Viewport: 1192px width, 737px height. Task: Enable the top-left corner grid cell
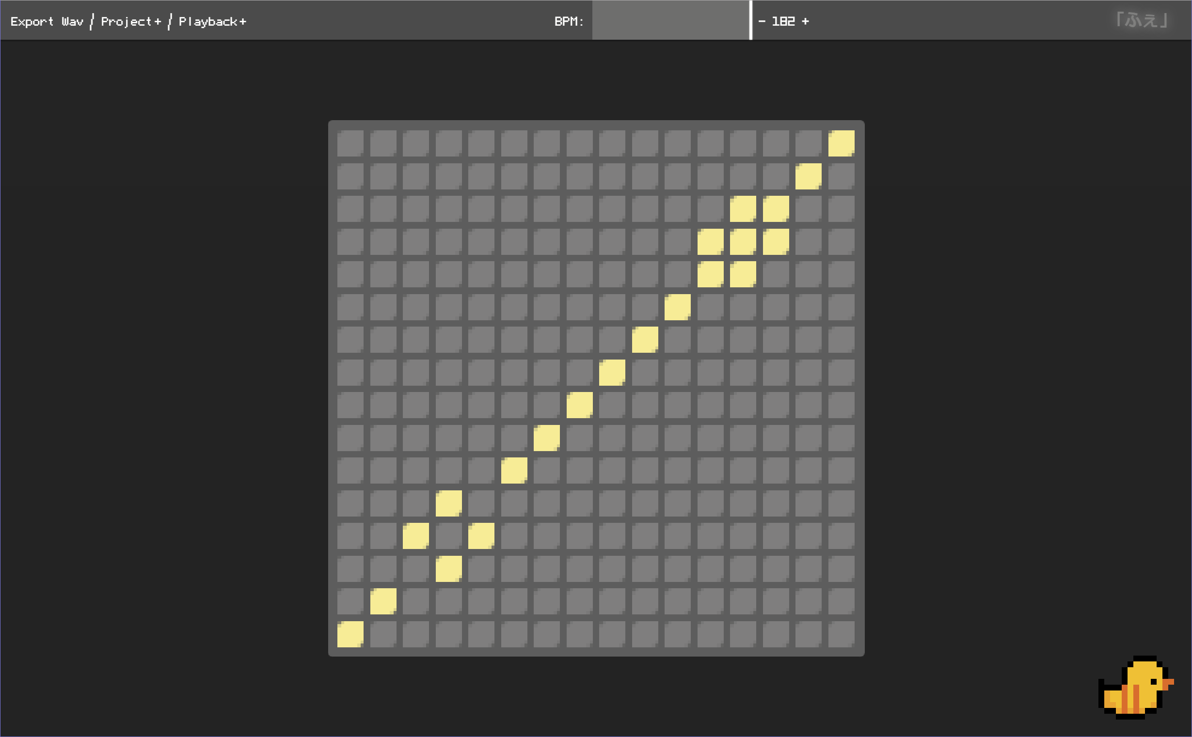tap(350, 143)
